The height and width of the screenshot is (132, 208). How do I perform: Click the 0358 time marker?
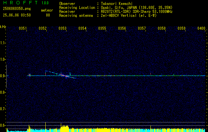tap(162, 28)
